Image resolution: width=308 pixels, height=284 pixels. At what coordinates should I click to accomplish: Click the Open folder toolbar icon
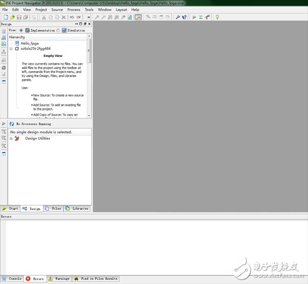tap(12, 17)
